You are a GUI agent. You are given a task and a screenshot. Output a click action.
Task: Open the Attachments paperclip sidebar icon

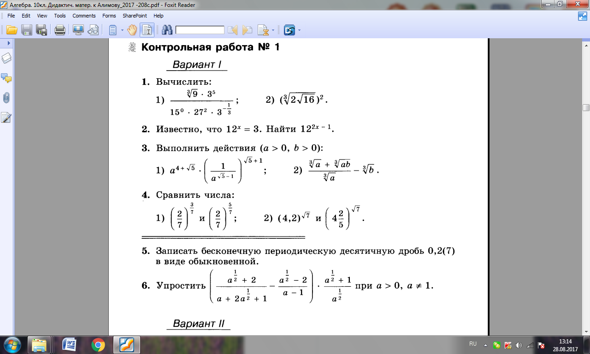pyautogui.click(x=6, y=98)
